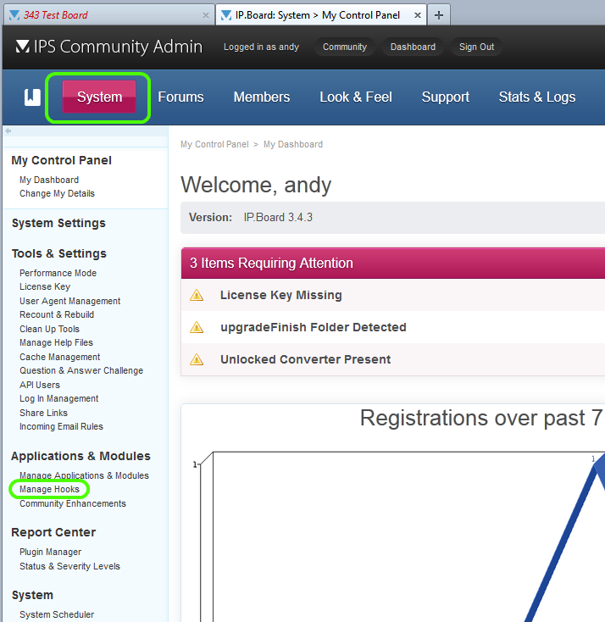Click the Registrations over past 7 chart title
Image resolution: width=605 pixels, height=622 pixels.
point(481,418)
